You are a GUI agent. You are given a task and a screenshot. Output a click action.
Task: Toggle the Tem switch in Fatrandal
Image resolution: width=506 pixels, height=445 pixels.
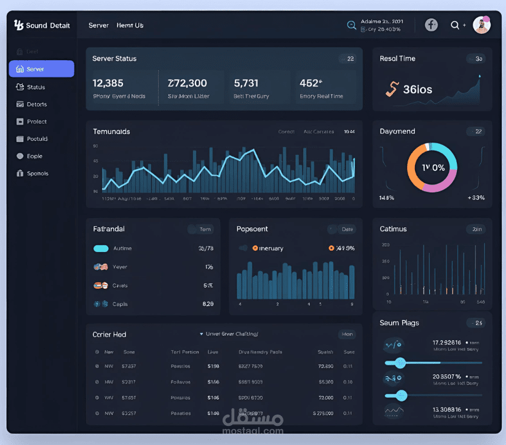(x=200, y=229)
